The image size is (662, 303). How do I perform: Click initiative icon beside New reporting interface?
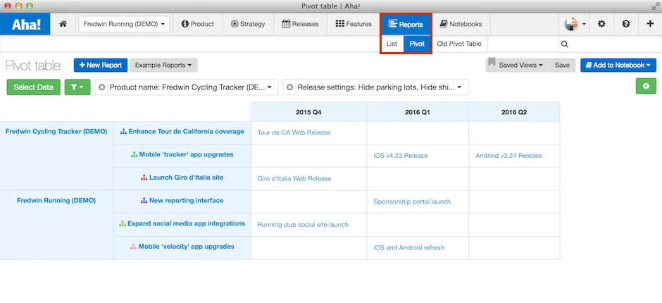pos(144,201)
